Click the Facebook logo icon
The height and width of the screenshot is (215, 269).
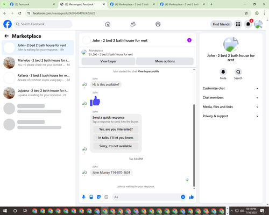pos(8,24)
